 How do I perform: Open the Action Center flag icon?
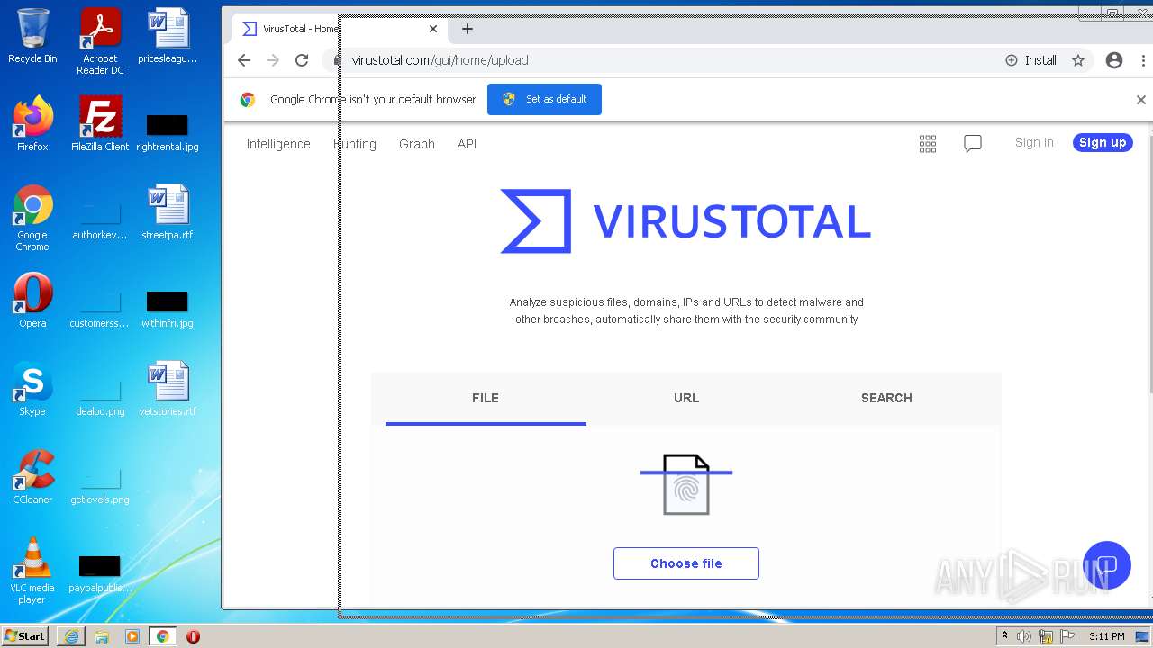[x=1067, y=636]
